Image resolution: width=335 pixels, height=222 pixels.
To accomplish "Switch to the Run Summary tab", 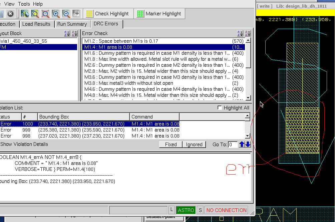I will pos(72,24).
